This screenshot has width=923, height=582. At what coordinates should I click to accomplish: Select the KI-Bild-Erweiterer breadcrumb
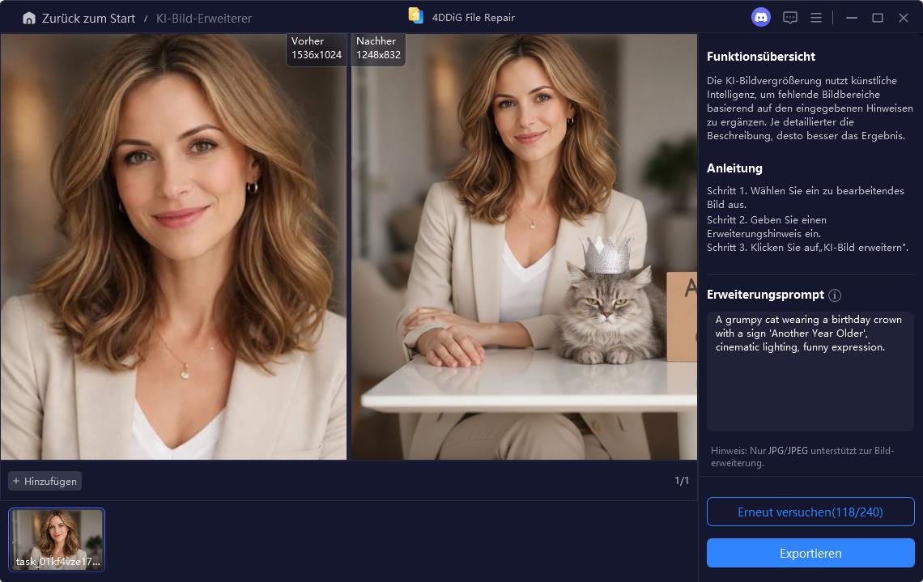pyautogui.click(x=204, y=19)
